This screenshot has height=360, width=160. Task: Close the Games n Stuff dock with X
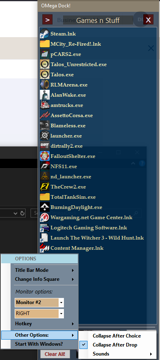click(x=148, y=20)
